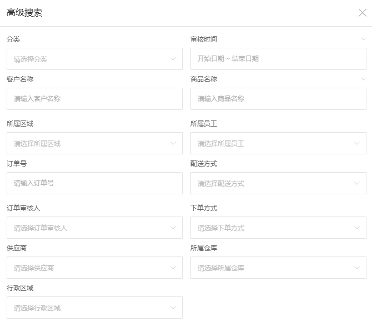The image size is (372, 322).
Task: Click the chevron next to 商品名称
Action: [364, 79]
